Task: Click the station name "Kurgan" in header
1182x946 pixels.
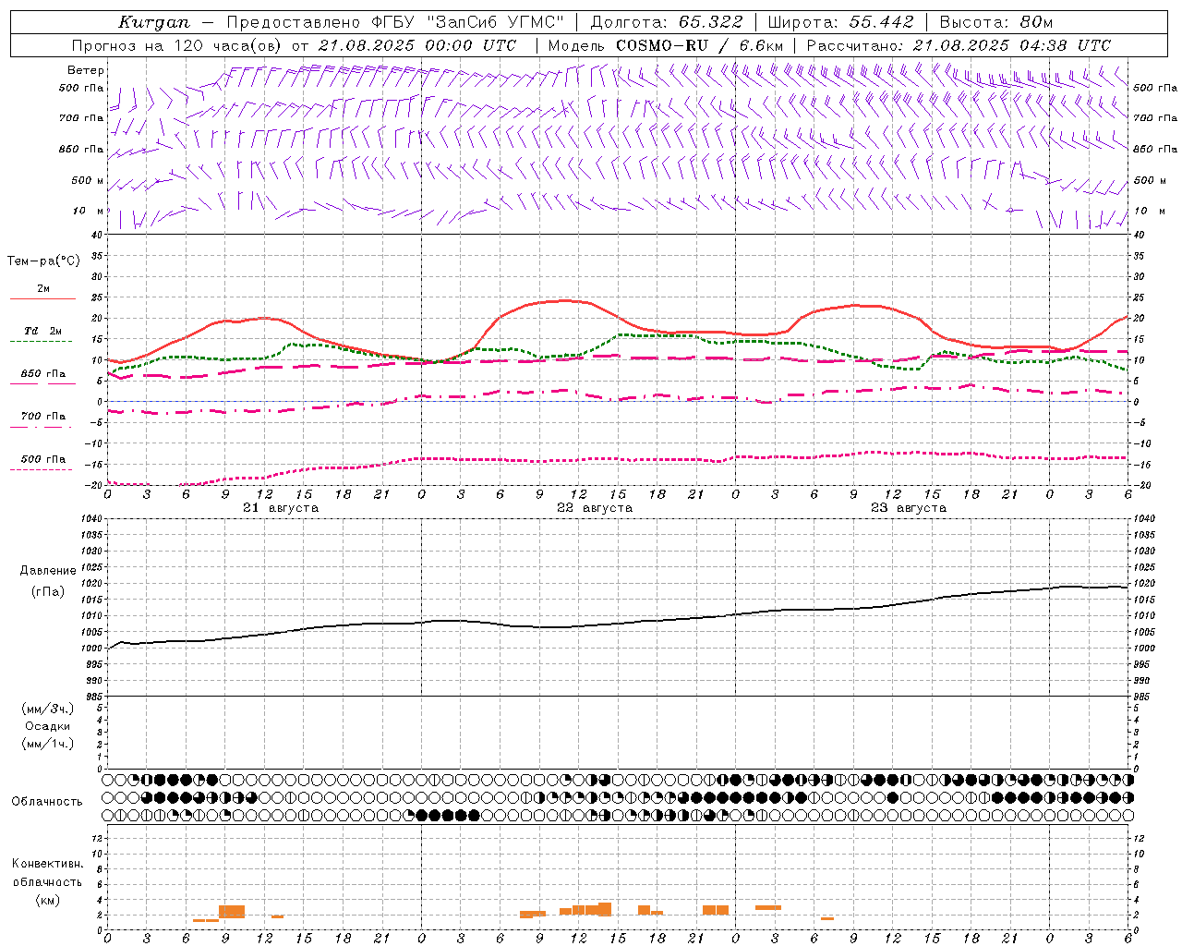Action: click(x=154, y=22)
